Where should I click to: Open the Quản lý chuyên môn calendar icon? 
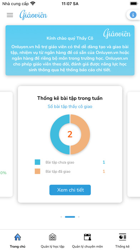[x=87, y=237]
